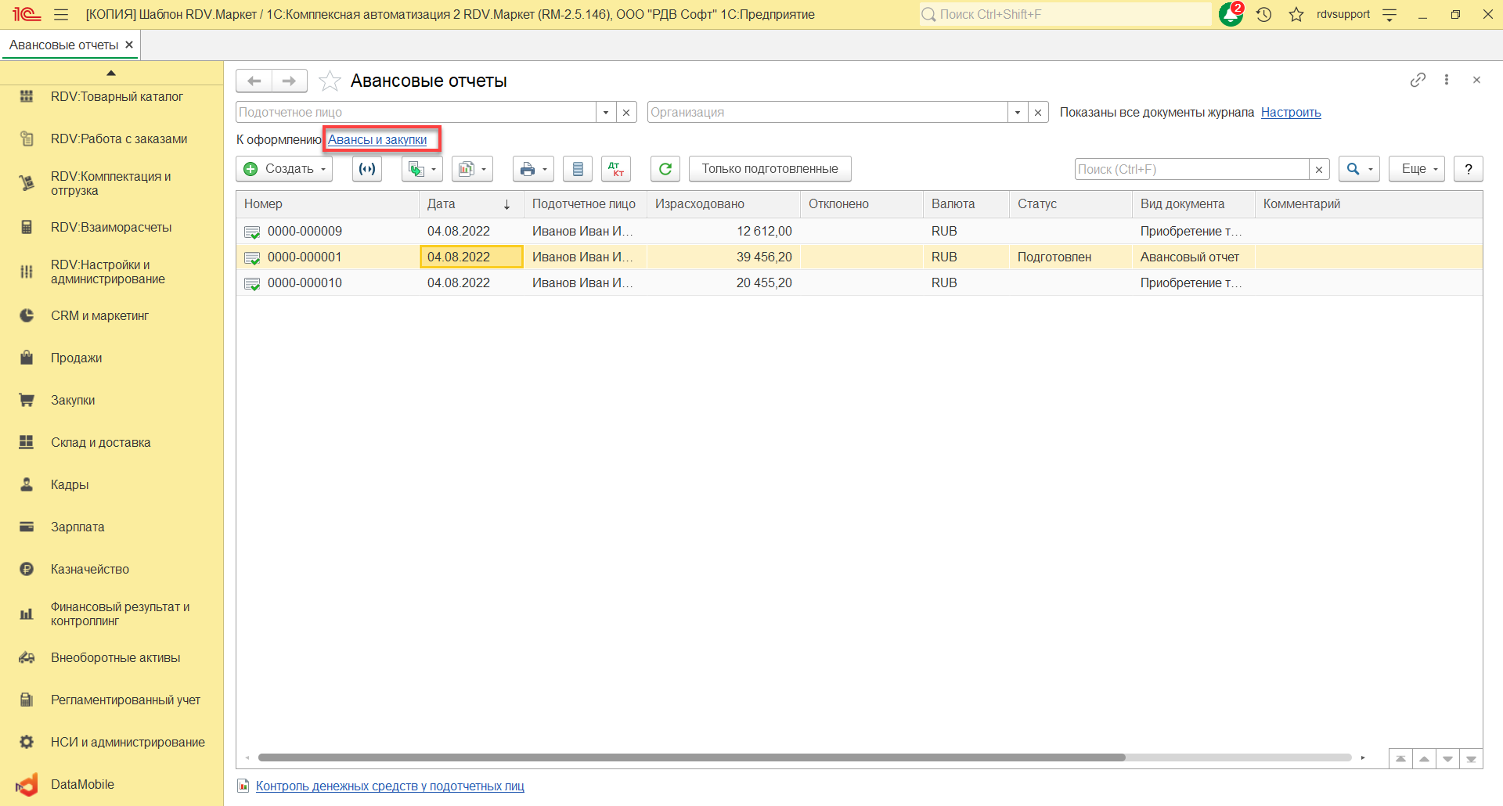This screenshot has width=1503, height=806.
Task: Open the history clock icon
Action: coord(1264,14)
